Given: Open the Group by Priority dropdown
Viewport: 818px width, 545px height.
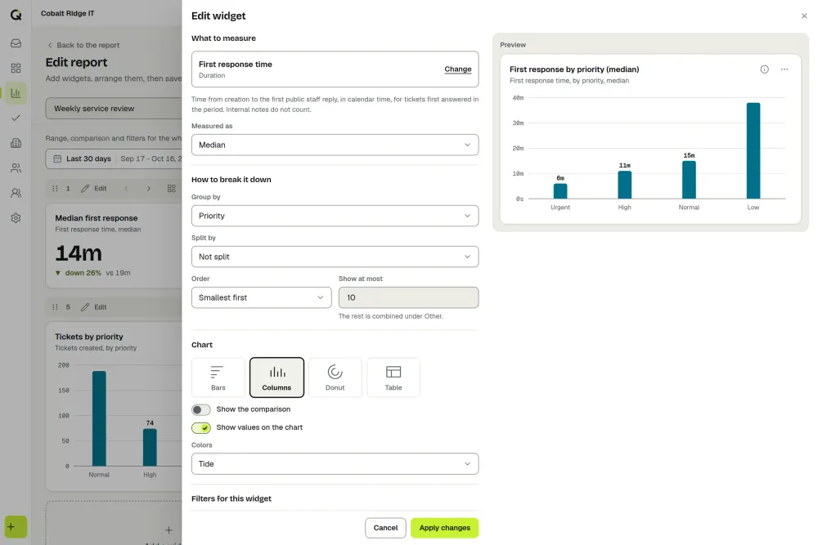Looking at the screenshot, I should pyautogui.click(x=335, y=216).
